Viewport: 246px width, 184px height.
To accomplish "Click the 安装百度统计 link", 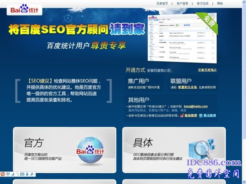I will [x=207, y=70].
